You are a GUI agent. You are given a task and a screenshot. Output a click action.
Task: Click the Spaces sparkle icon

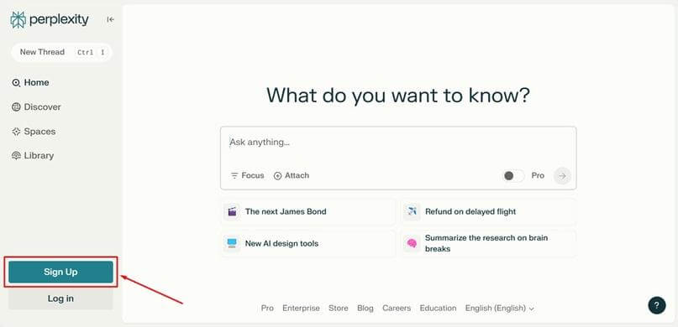16,132
